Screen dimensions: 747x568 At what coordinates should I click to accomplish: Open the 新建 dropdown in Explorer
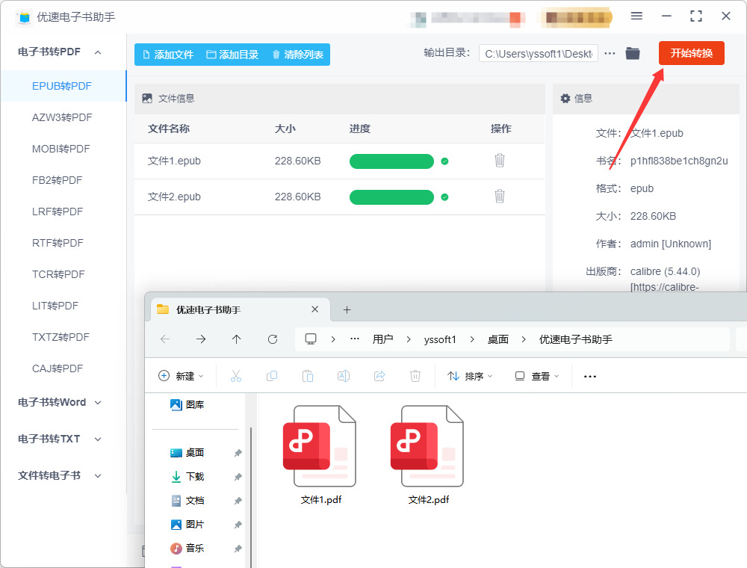(x=181, y=377)
